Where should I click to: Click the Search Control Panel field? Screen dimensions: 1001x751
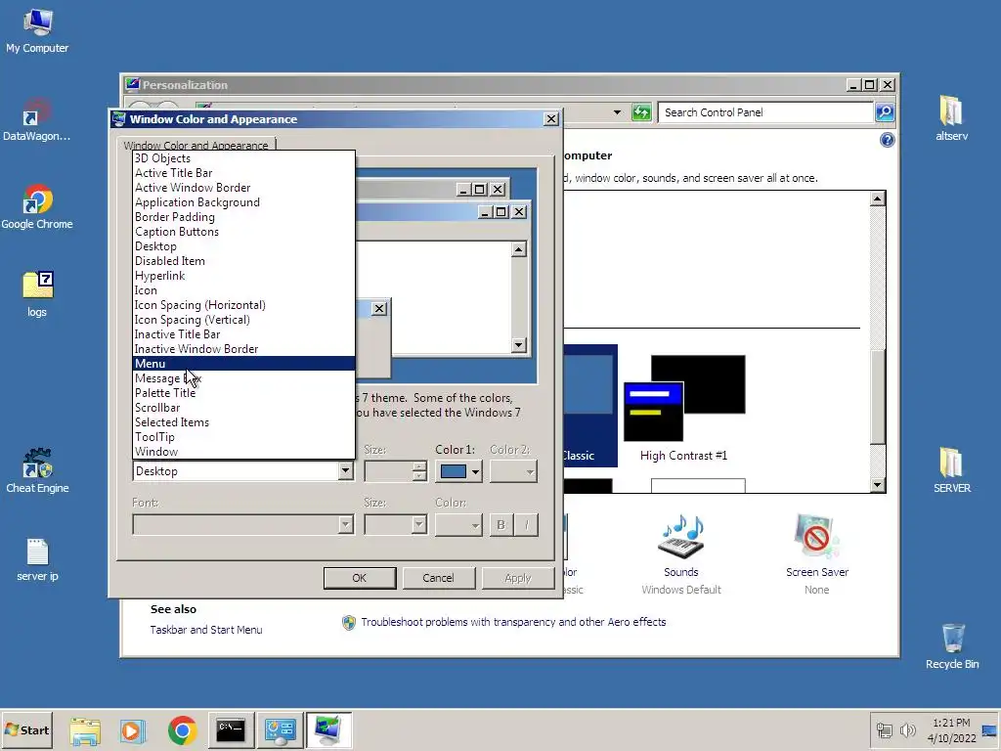coord(765,112)
